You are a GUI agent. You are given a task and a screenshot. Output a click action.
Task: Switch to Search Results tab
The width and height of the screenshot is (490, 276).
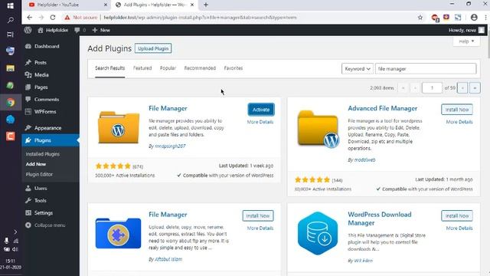[x=109, y=68]
